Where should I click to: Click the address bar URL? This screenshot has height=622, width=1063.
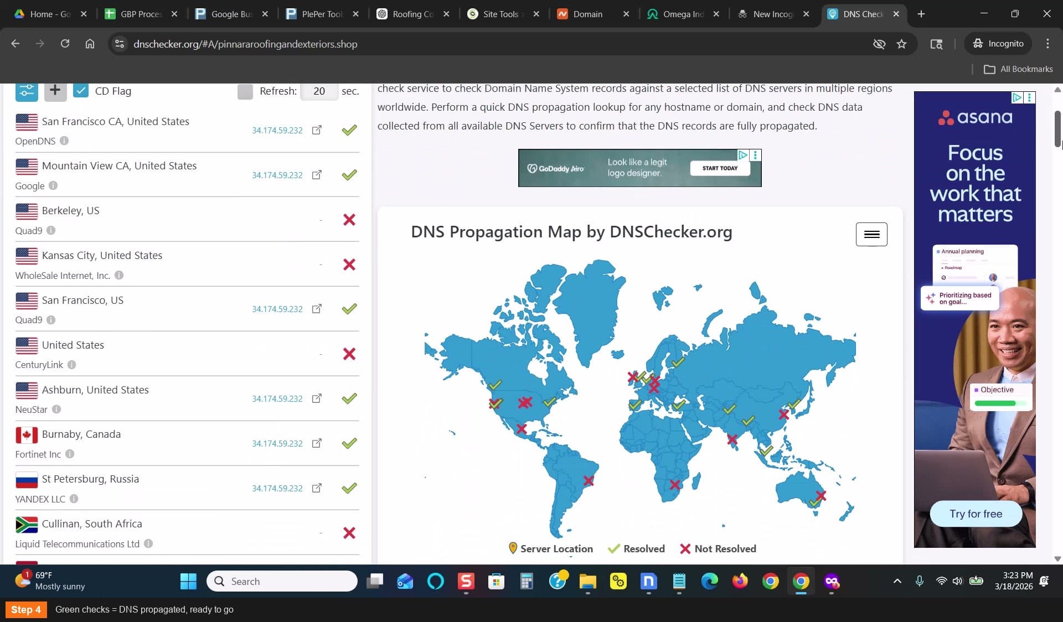pyautogui.click(x=245, y=44)
